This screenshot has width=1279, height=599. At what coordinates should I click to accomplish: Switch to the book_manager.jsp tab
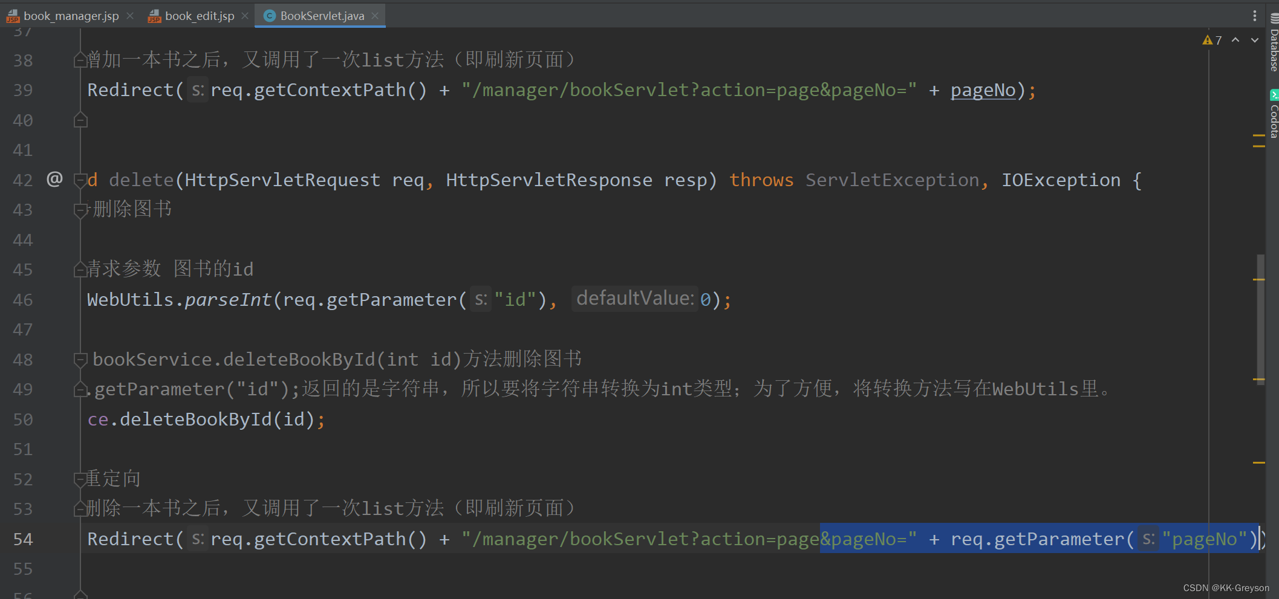click(x=71, y=16)
